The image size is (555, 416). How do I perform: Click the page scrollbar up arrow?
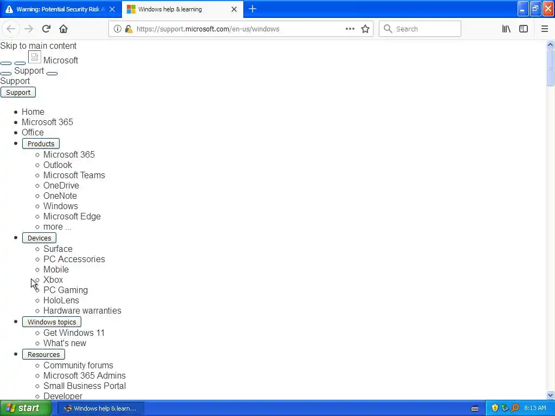[550, 44]
